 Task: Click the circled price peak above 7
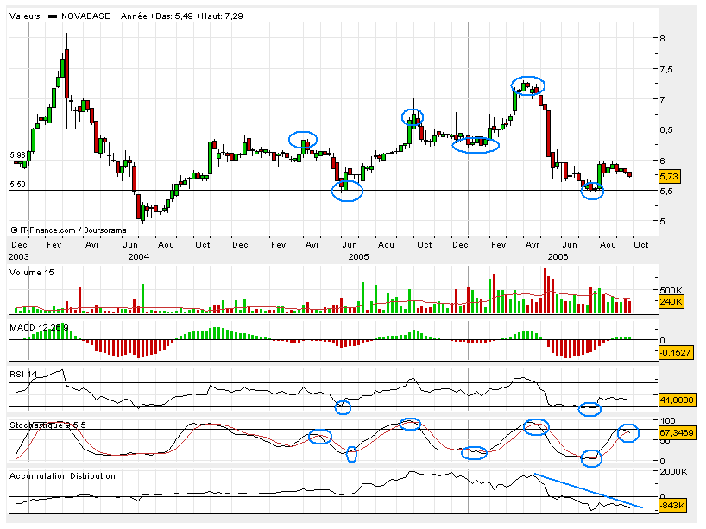click(527, 85)
